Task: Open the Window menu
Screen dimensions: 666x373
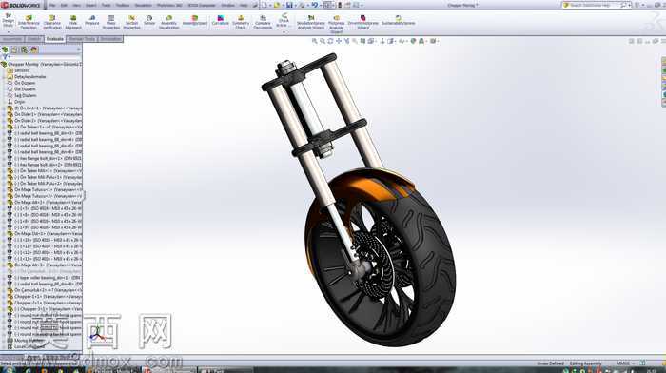Action: tap(227, 5)
